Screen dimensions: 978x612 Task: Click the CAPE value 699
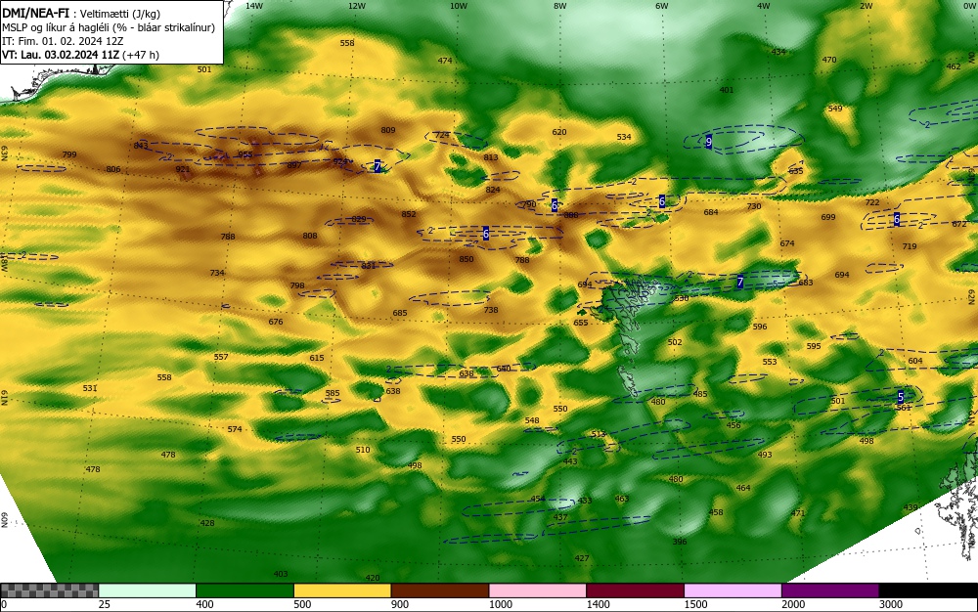[x=828, y=217]
